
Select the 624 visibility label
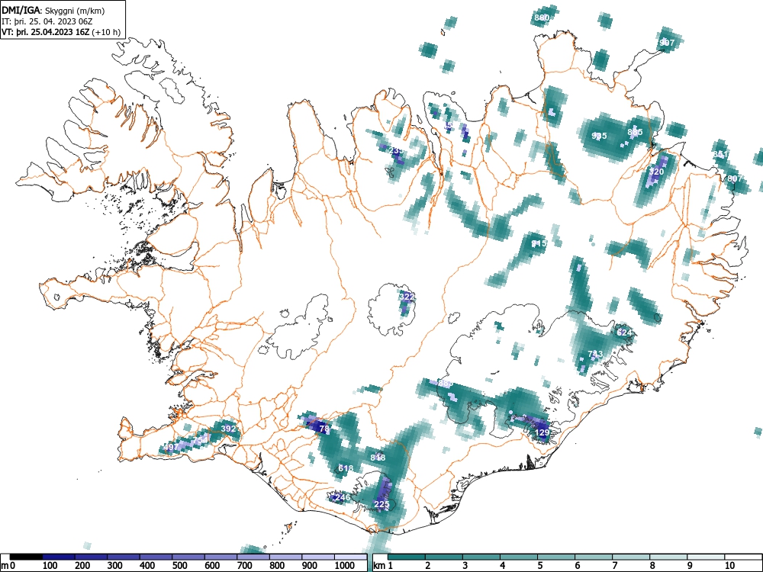tap(624, 333)
